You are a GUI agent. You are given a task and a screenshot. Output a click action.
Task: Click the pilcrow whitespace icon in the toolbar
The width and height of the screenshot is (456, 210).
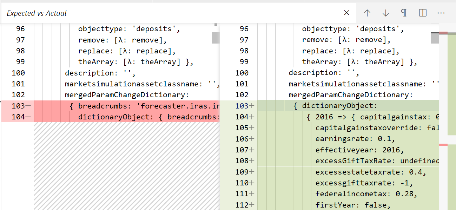click(x=404, y=13)
